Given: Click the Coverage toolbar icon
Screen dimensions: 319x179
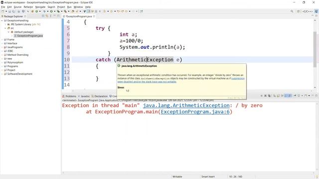Looking at the screenshot, I should [58, 11].
